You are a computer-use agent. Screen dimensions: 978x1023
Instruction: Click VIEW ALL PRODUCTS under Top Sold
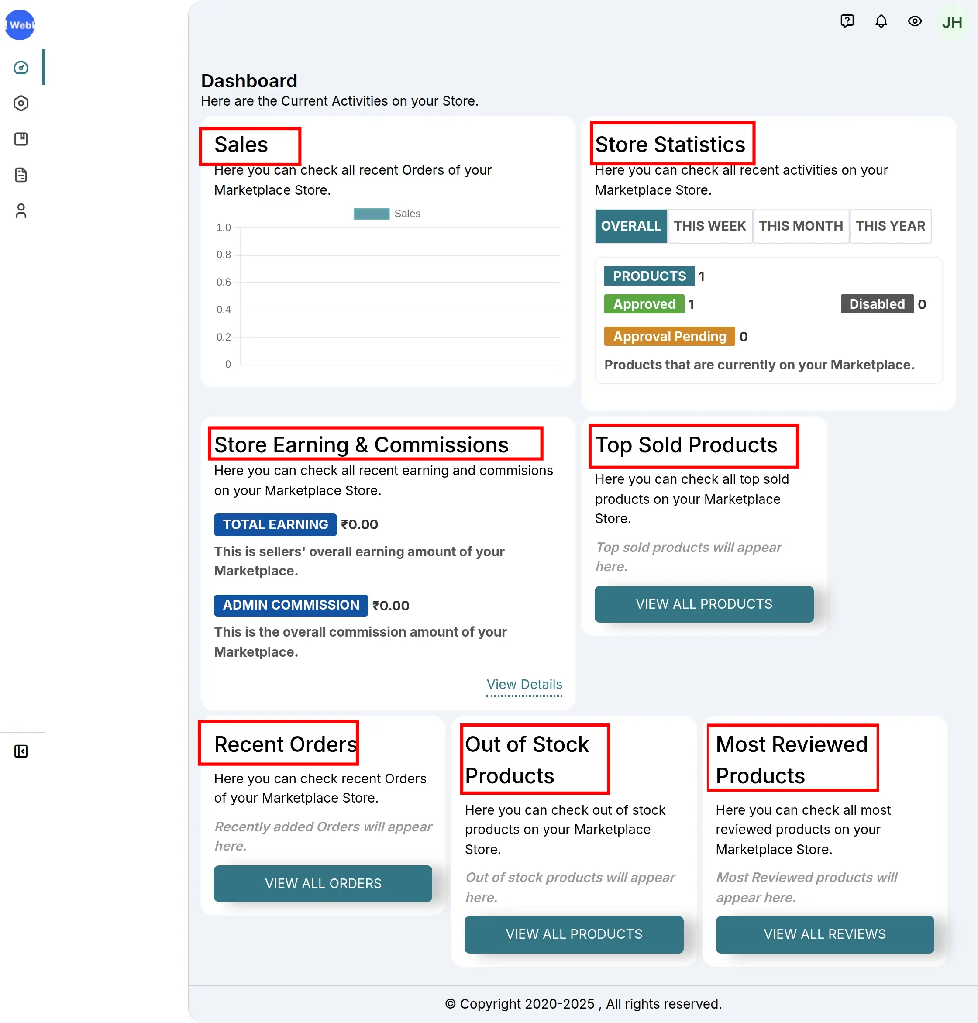[x=704, y=604]
